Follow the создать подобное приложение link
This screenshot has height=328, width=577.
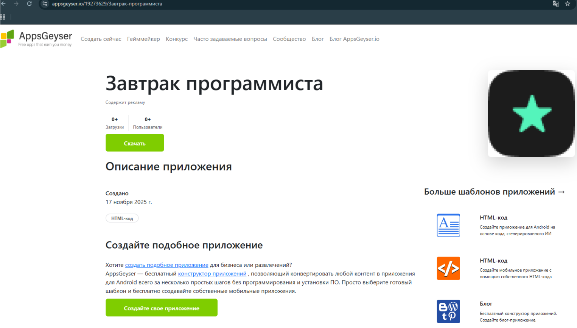(x=167, y=265)
